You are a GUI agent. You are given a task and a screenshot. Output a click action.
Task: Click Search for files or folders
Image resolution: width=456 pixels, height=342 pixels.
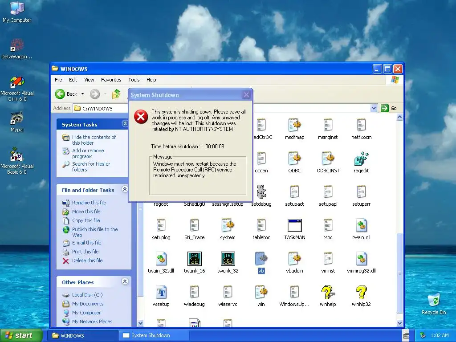[x=91, y=167]
